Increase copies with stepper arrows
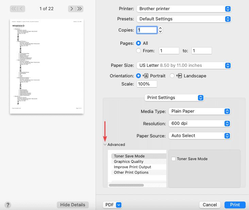 coord(161,28)
